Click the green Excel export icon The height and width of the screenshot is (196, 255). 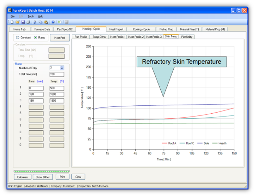click(59, 22)
